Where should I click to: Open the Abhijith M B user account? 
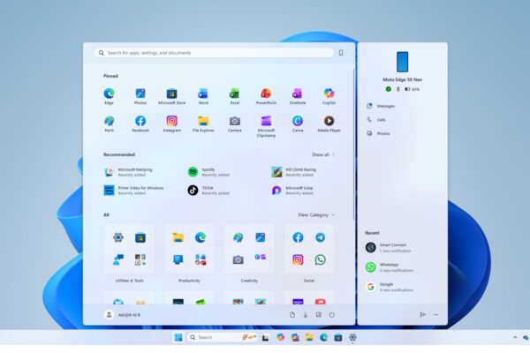(x=123, y=314)
